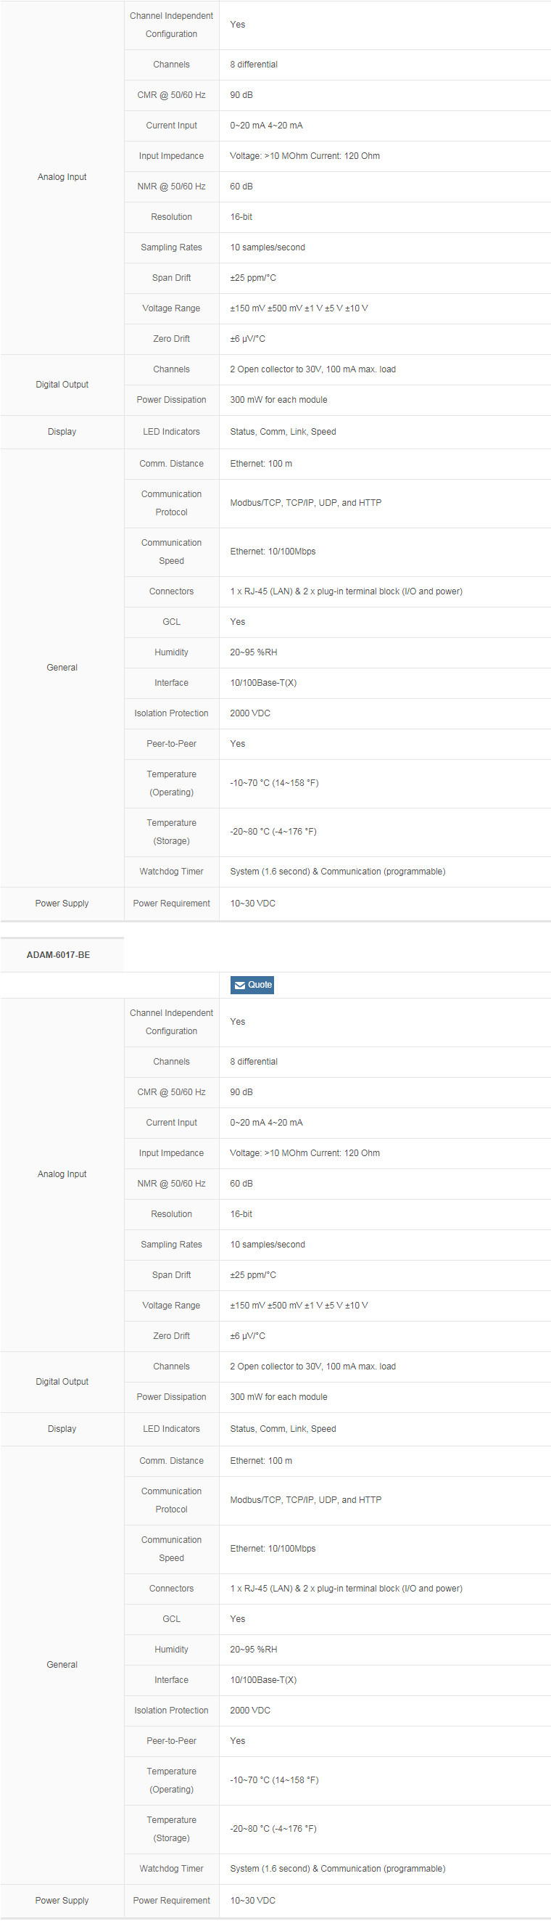
Task: Click the Isolation Protection label under ADAM-6017-BE
Action: click(x=171, y=1710)
